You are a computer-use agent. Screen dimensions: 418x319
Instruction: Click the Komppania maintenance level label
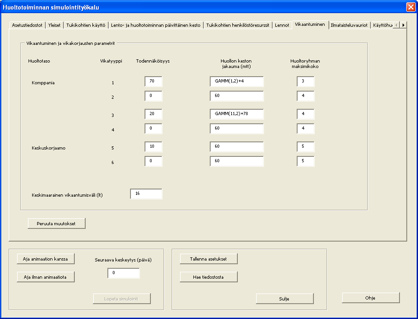pyautogui.click(x=43, y=82)
